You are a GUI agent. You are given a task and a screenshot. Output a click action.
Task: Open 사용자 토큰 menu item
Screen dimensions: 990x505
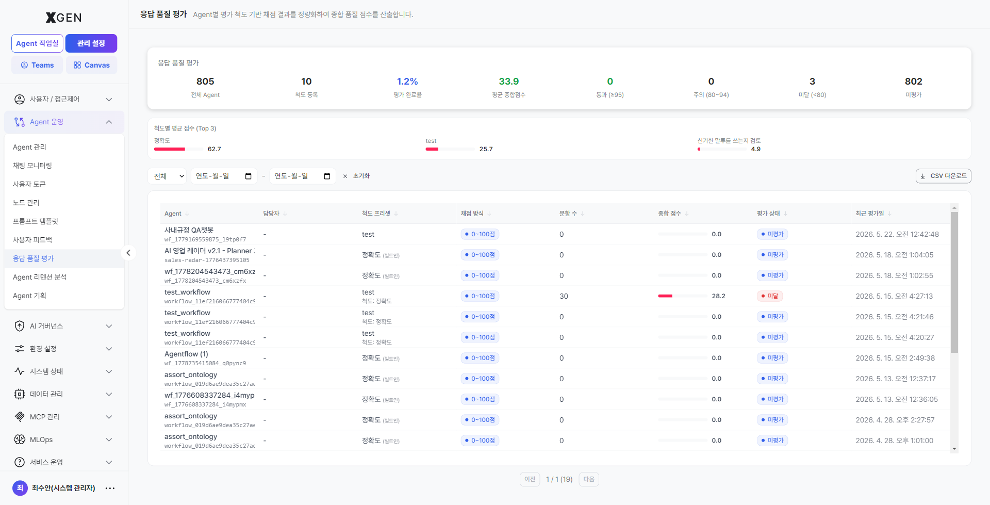pyautogui.click(x=64, y=184)
